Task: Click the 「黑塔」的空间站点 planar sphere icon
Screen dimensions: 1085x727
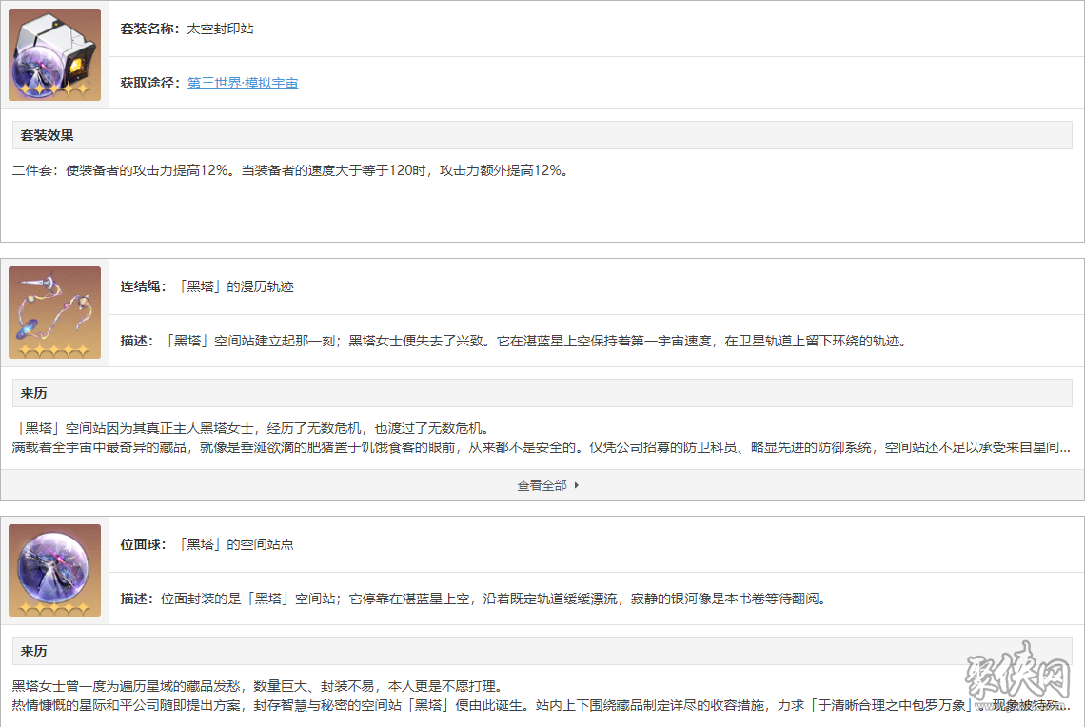Action: pyautogui.click(x=54, y=571)
